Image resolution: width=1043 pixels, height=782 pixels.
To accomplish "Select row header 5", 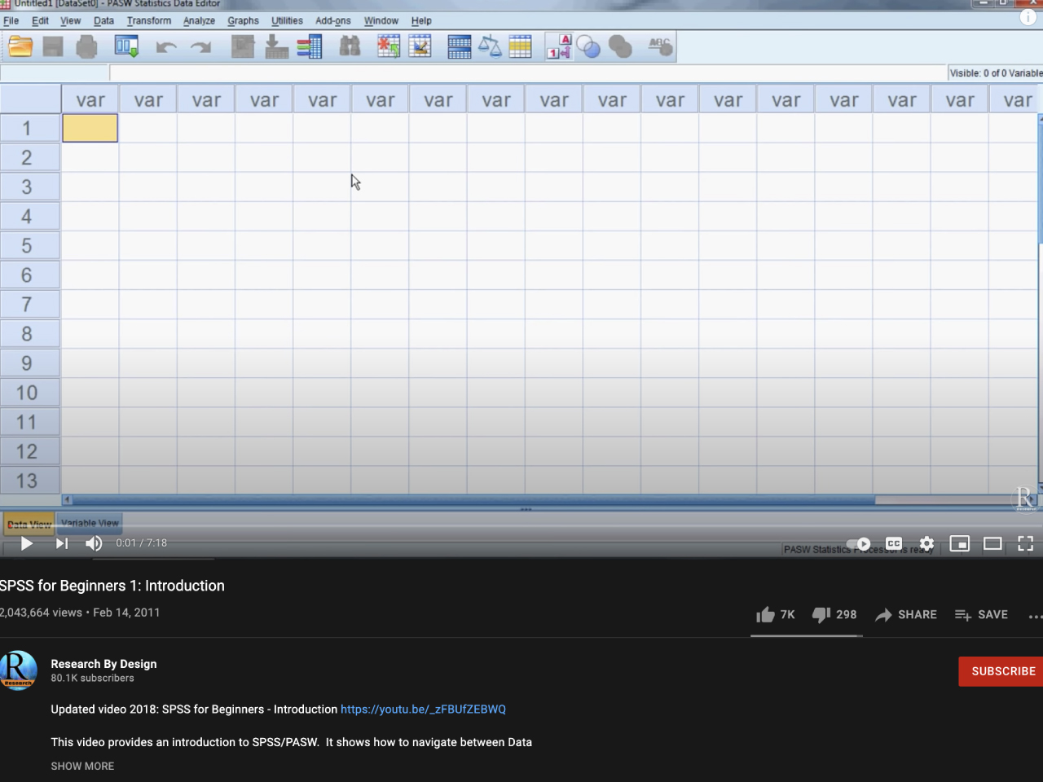I will [29, 246].
